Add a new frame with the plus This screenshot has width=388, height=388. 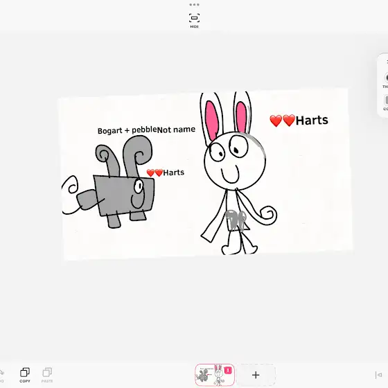click(256, 375)
